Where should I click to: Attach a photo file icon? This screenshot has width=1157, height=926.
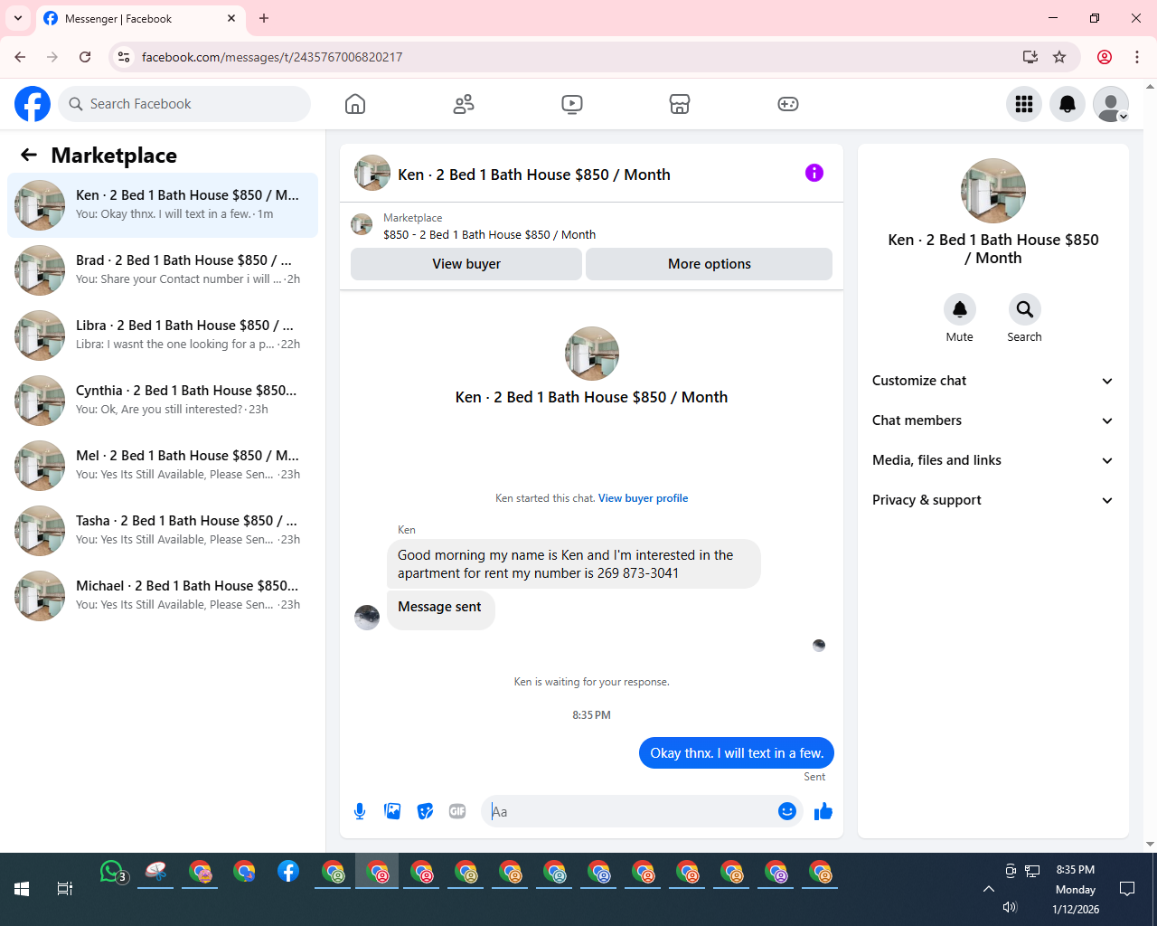(x=392, y=811)
